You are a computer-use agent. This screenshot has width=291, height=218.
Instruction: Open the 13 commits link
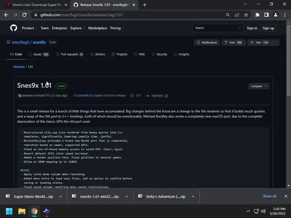pyautogui.click(x=81, y=95)
